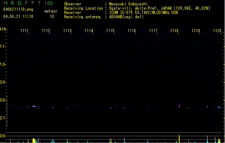
Task: Click the 1.0 kHz axis label
Action: [3, 64]
